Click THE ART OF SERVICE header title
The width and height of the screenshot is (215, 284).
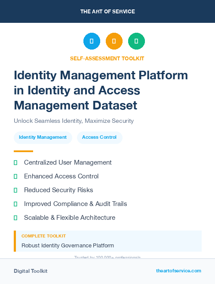pos(107,11)
